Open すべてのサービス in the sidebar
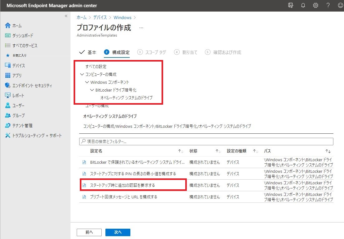 [25, 46]
